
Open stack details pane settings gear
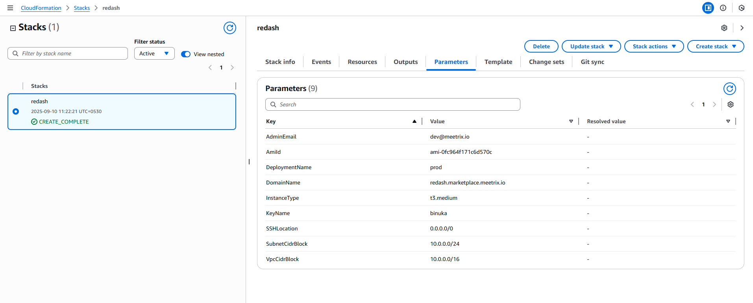[724, 28]
